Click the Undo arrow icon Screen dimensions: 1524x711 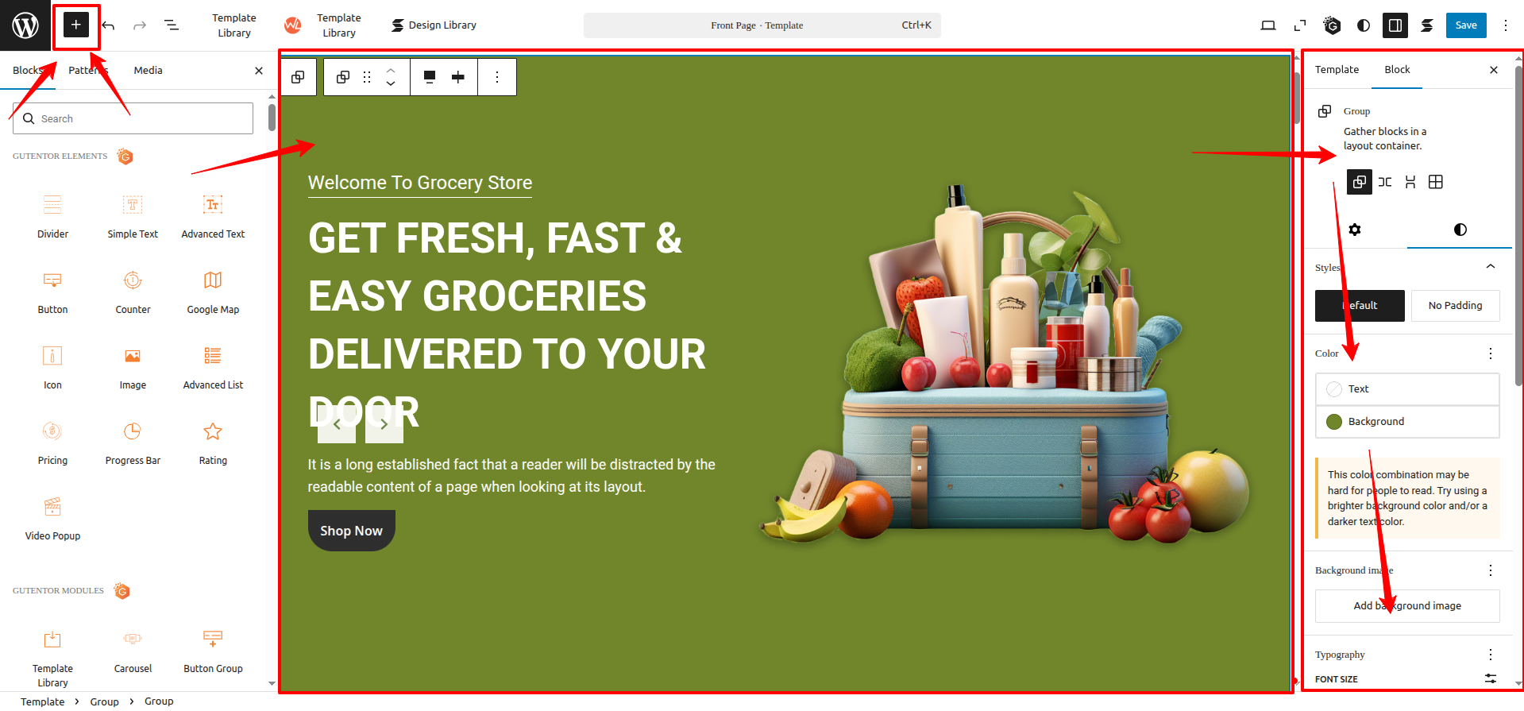point(109,25)
